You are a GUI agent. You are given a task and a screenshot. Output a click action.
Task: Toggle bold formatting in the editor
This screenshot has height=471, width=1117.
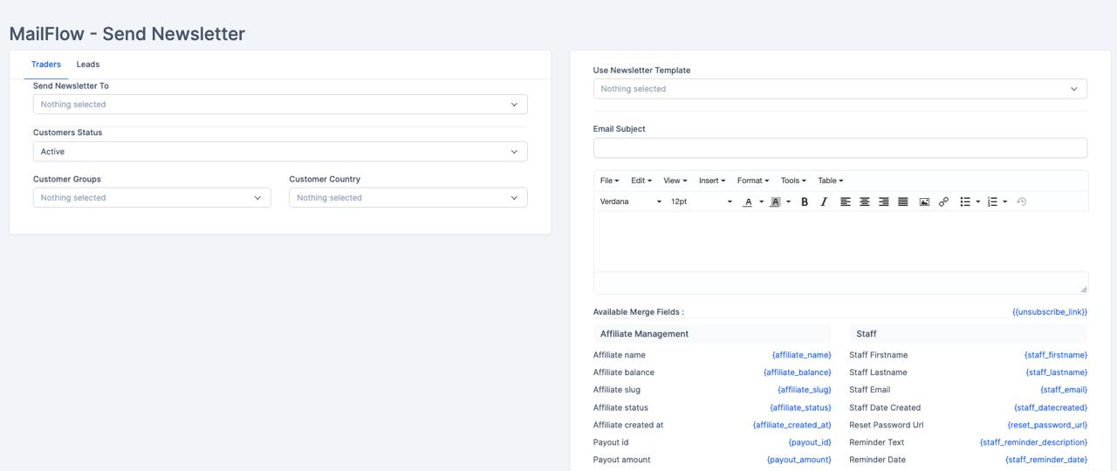[805, 201]
